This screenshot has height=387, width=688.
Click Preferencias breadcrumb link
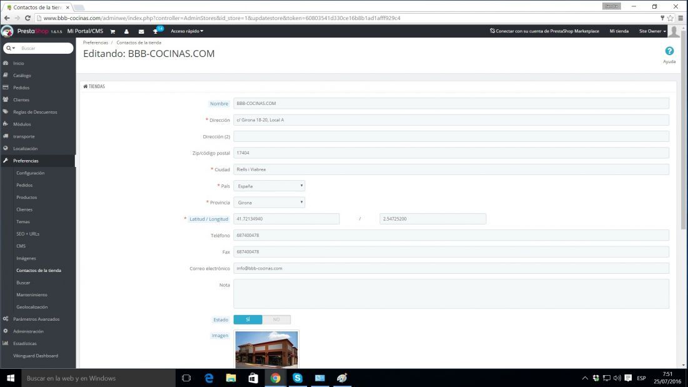(95, 43)
